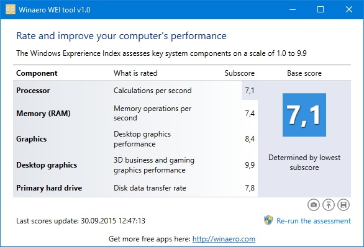
Task: Select the Memory (RAM) component row
Action: pyautogui.click(x=135, y=114)
